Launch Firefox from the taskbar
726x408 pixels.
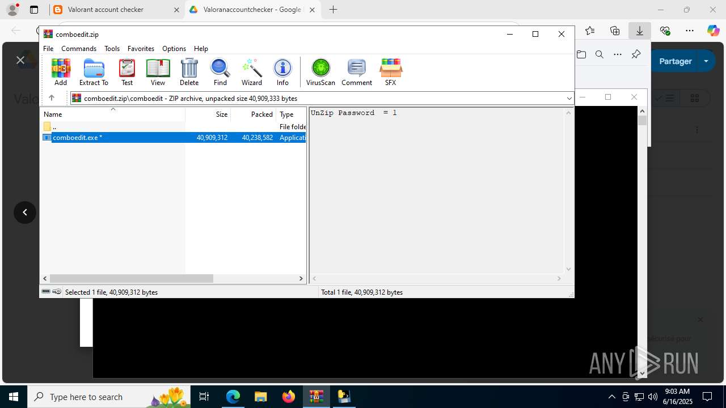[x=288, y=397]
